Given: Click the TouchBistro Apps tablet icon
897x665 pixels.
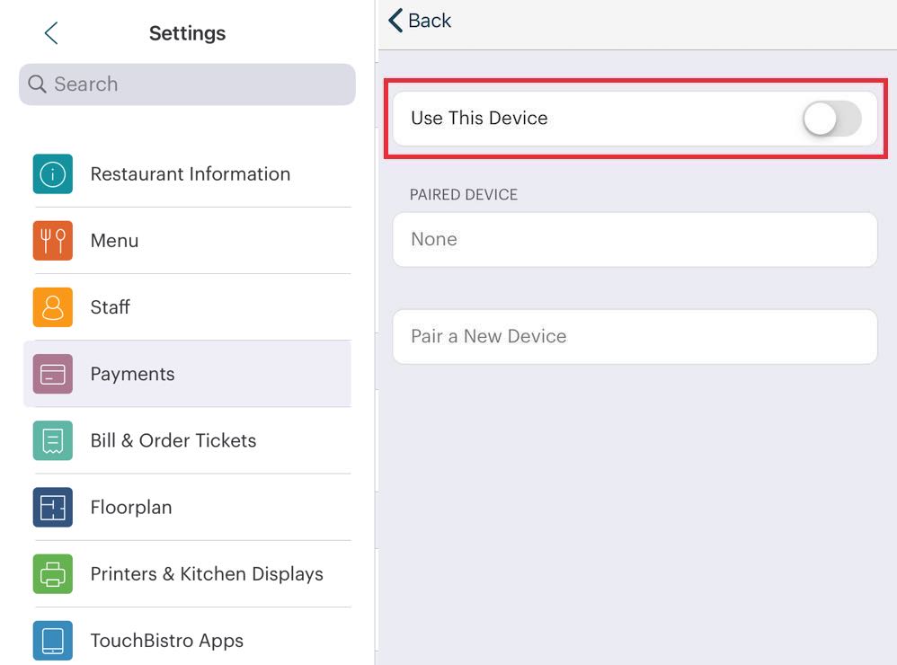Looking at the screenshot, I should (x=53, y=640).
